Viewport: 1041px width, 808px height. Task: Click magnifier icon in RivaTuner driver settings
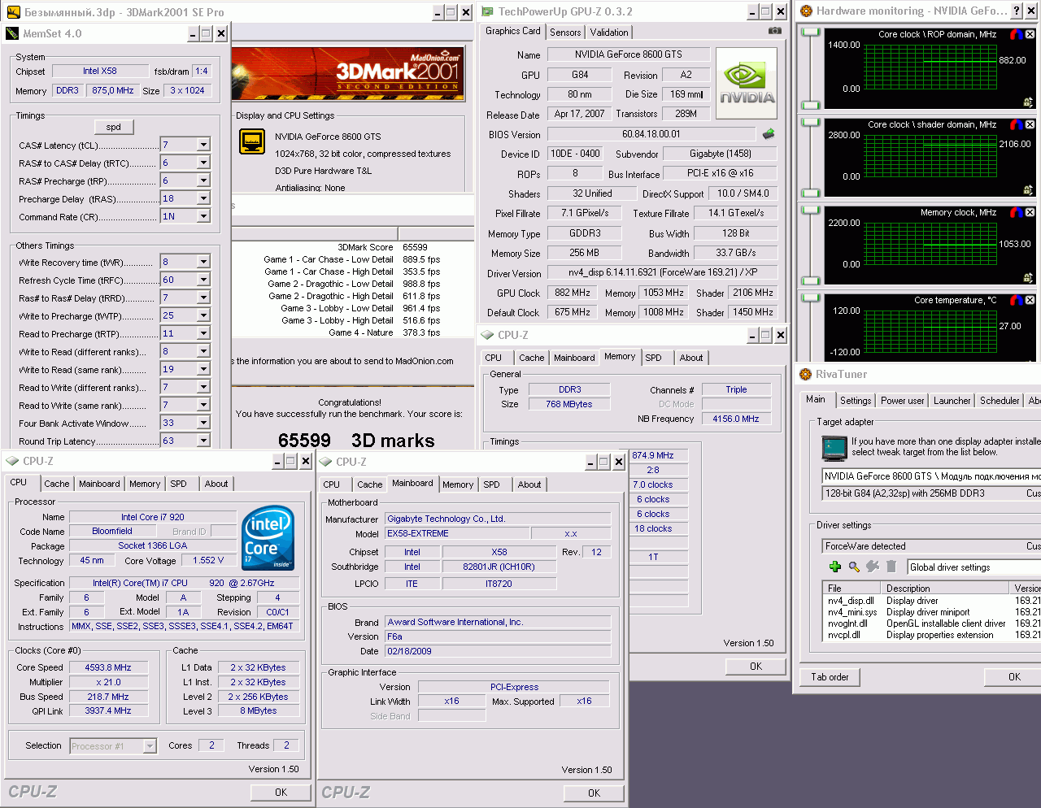pyautogui.click(x=854, y=567)
